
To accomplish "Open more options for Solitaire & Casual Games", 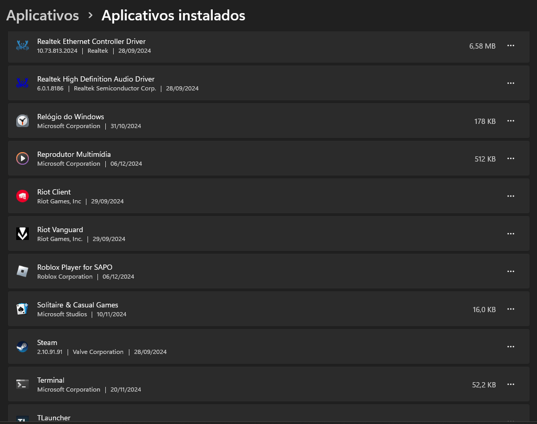I will 511,309.
